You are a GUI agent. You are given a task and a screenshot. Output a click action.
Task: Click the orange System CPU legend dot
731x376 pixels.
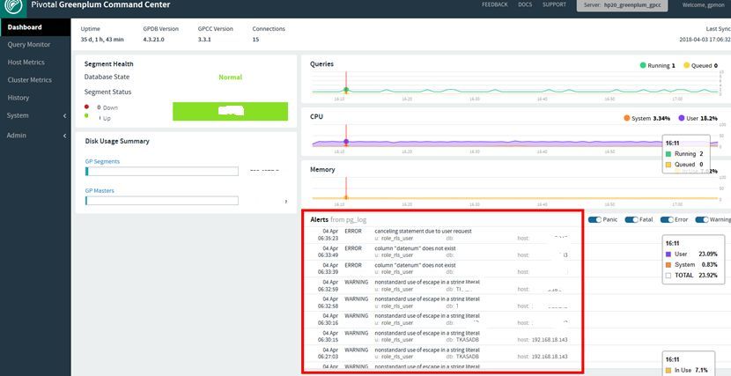coord(626,118)
